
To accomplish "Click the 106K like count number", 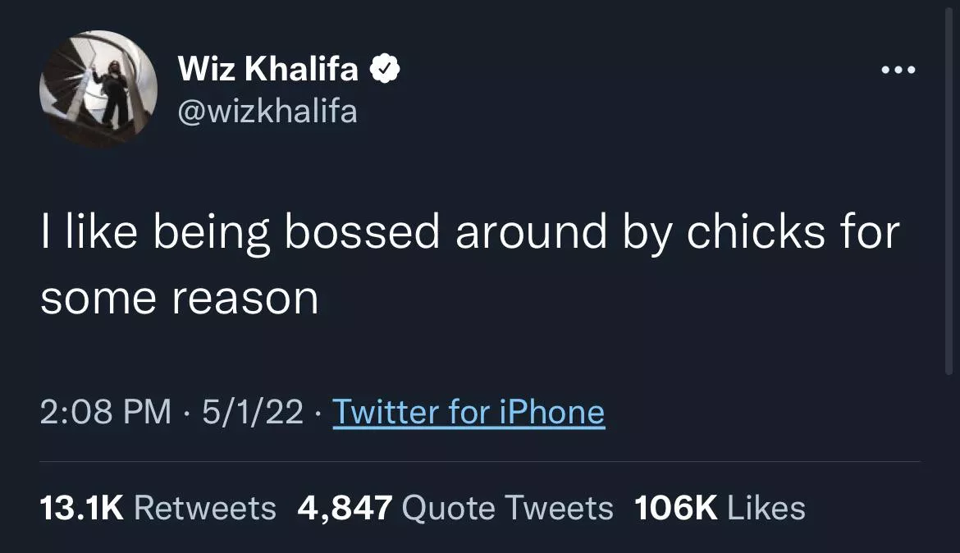I will pos(676,508).
